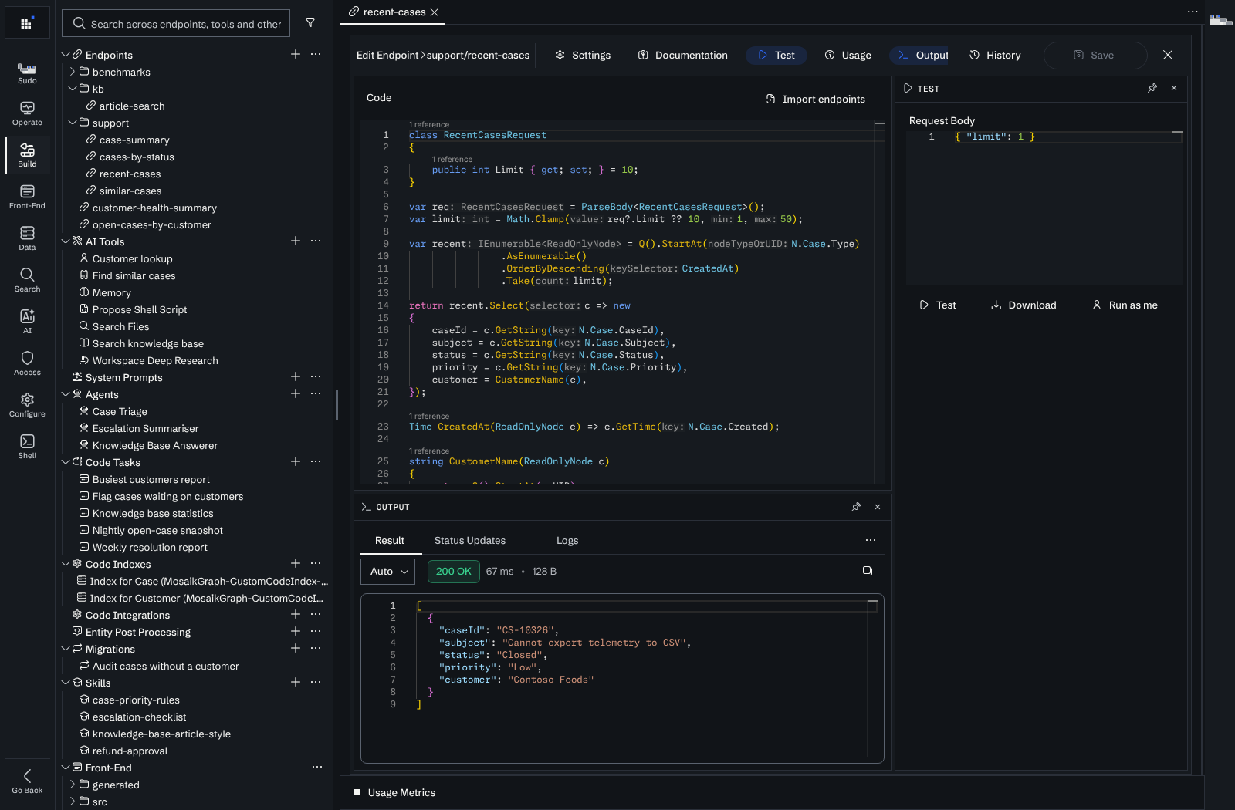Screen dimensions: 1235x810
Task: Click inside the Request Body editor
Action: [x=1045, y=208]
